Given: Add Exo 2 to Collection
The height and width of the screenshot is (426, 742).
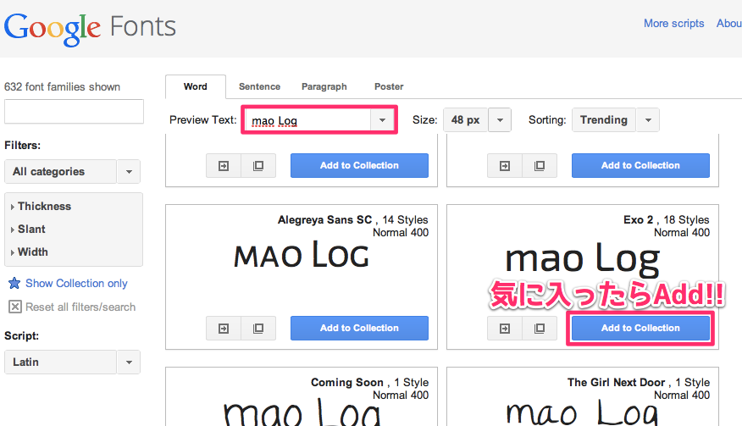Looking at the screenshot, I should [640, 328].
